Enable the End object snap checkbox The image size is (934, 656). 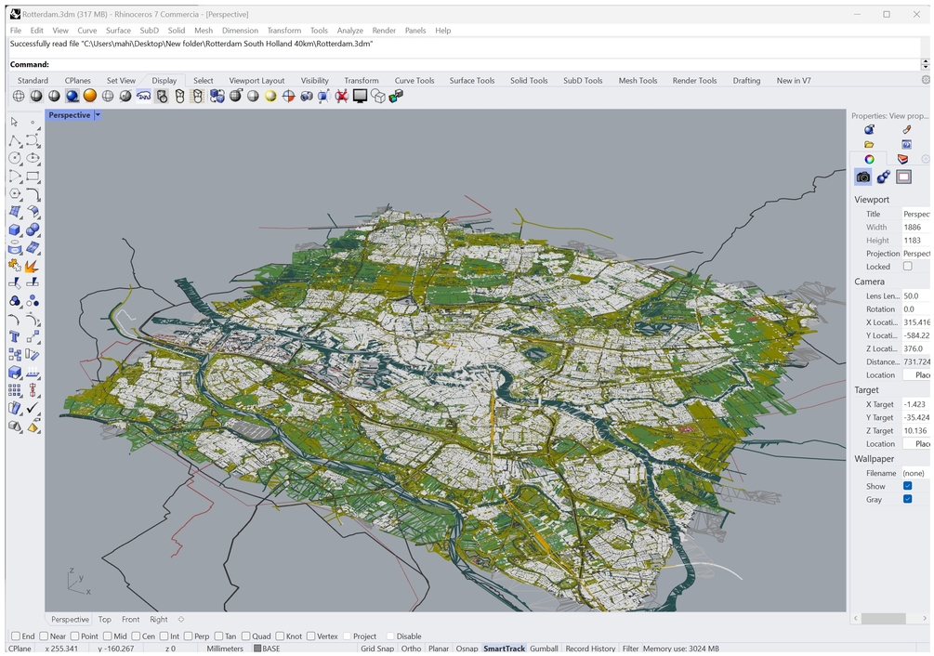tap(16, 636)
